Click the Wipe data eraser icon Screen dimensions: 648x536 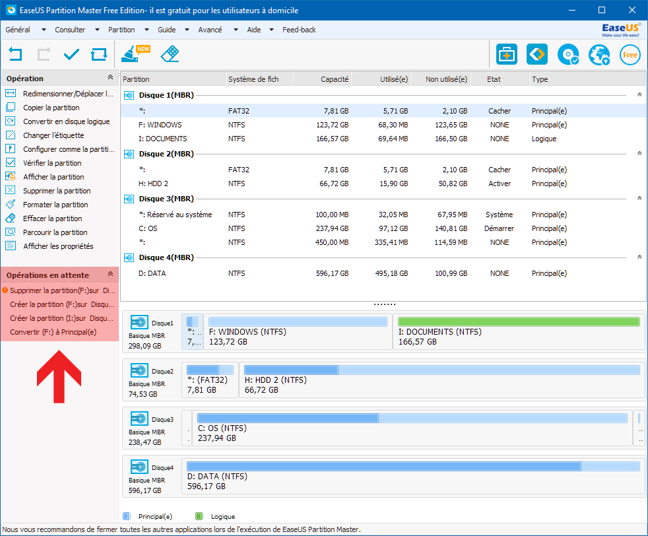pyautogui.click(x=170, y=53)
